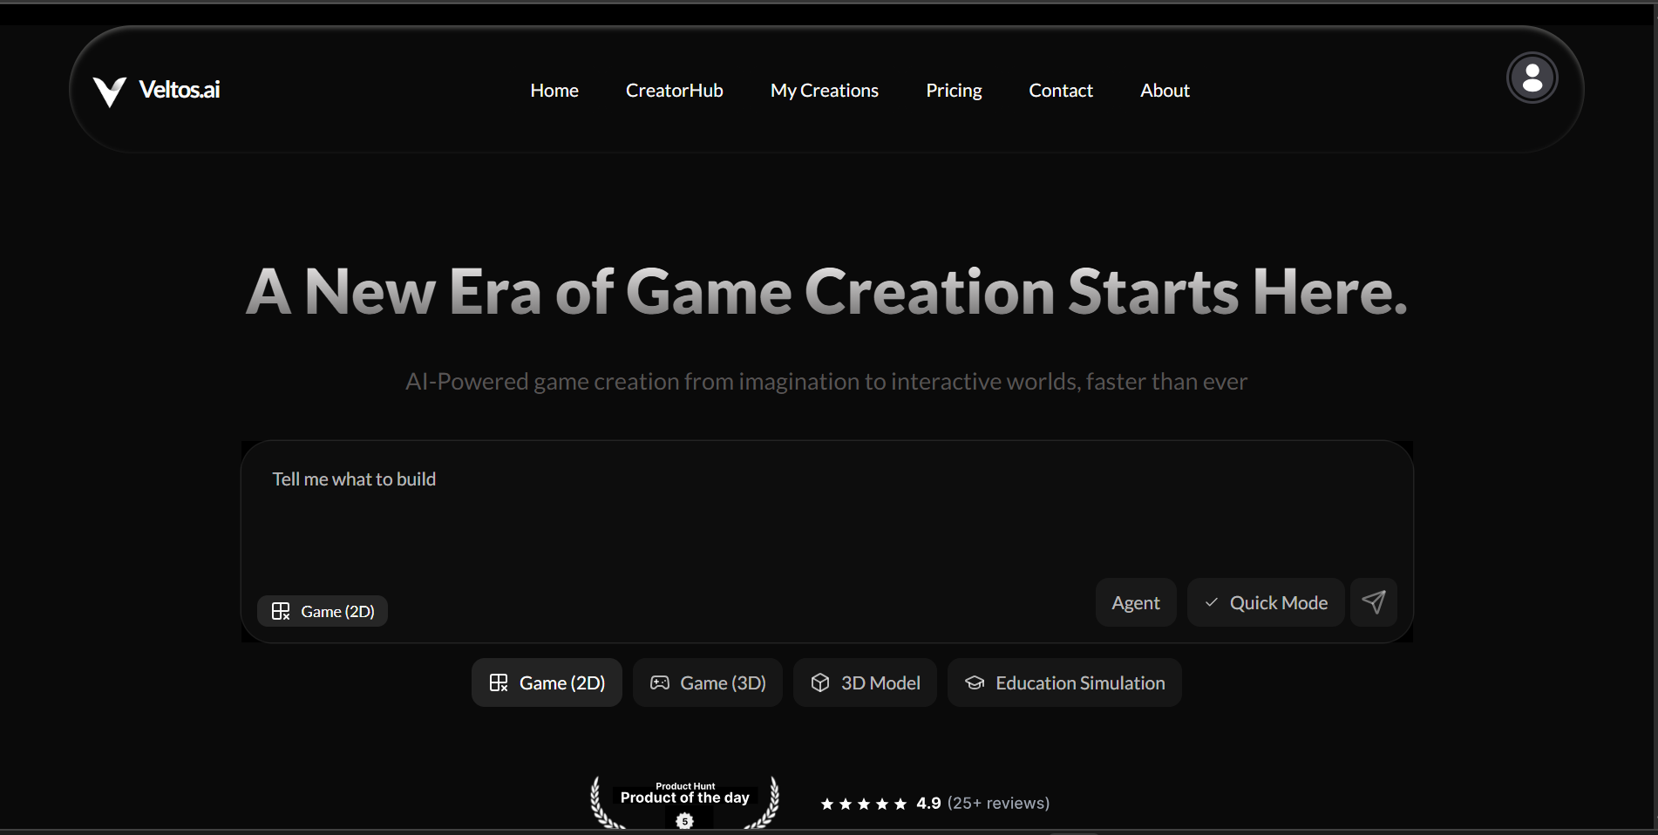Click the Game (2D) chip inside the prompt box
The width and height of the screenshot is (1658, 835).
[322, 610]
